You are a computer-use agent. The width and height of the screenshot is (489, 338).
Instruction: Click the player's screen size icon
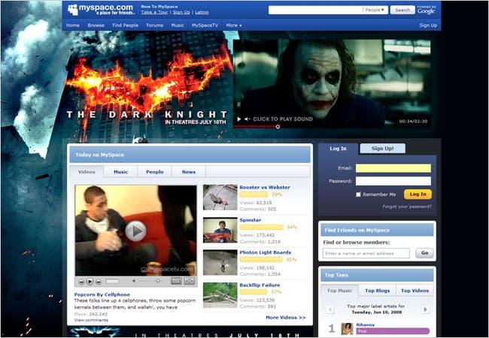176,281
